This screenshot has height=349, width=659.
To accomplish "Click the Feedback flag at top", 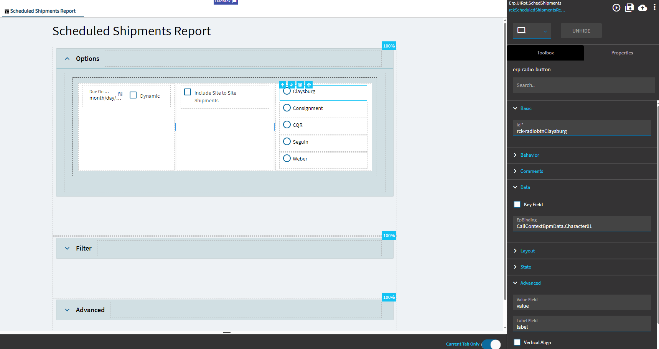I will pyautogui.click(x=226, y=2).
